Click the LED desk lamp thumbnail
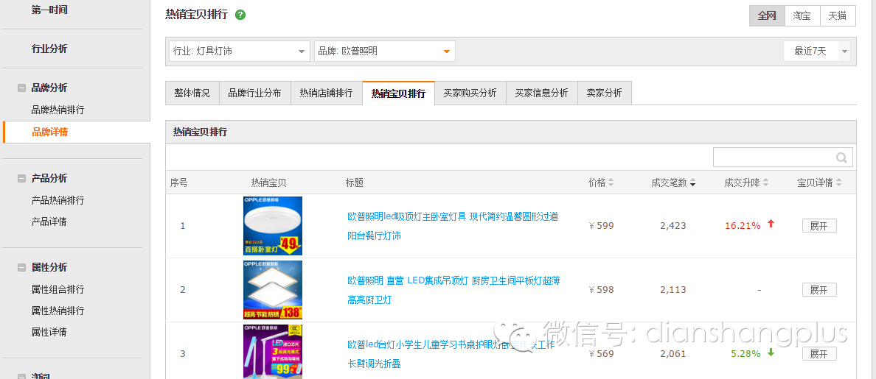This screenshot has width=876, height=379. 273,352
